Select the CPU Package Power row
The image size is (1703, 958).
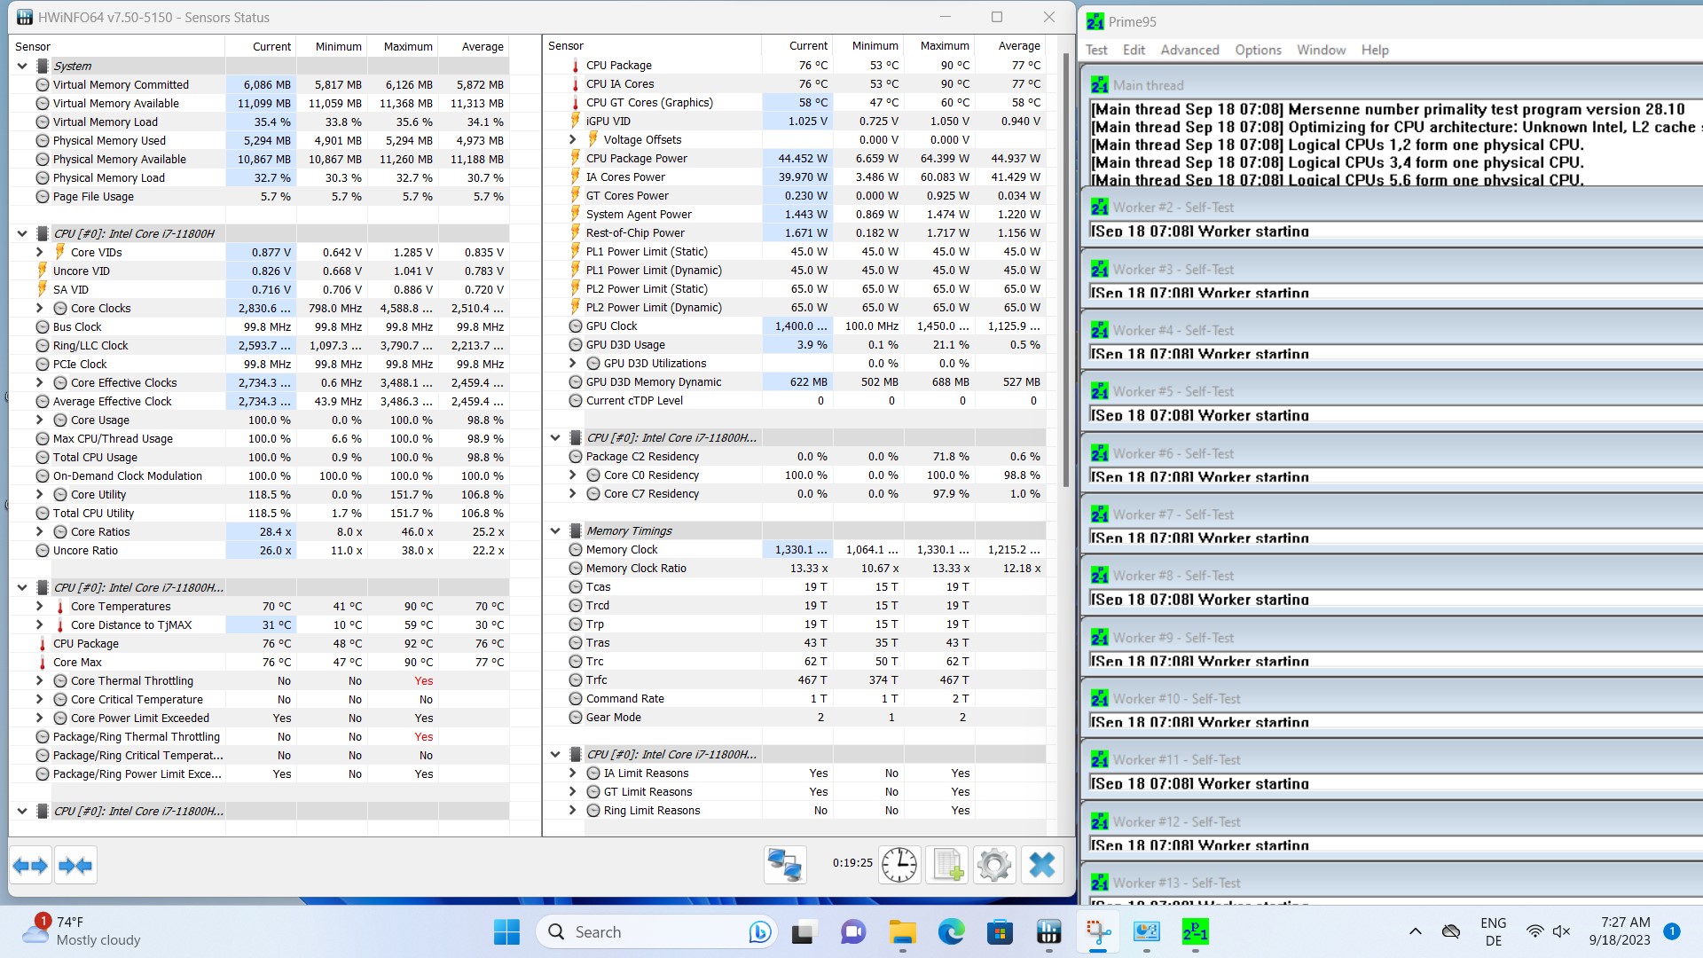click(x=795, y=158)
